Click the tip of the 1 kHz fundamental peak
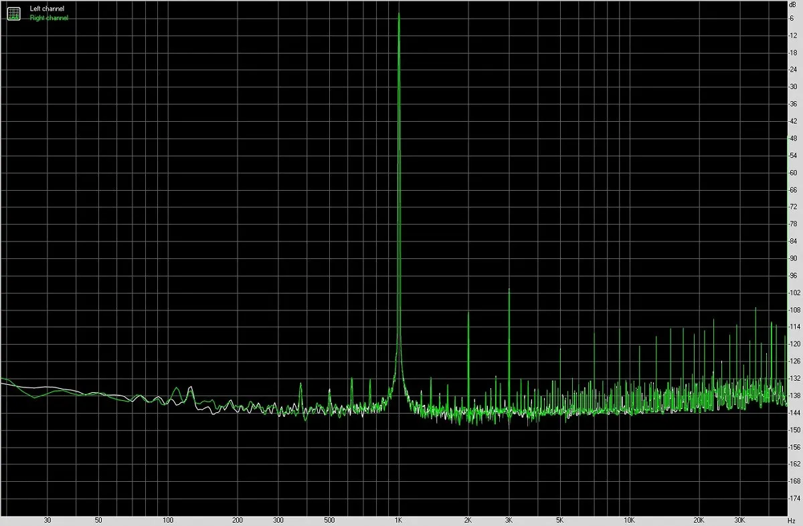Image resolution: width=803 pixels, height=526 pixels. (399, 14)
